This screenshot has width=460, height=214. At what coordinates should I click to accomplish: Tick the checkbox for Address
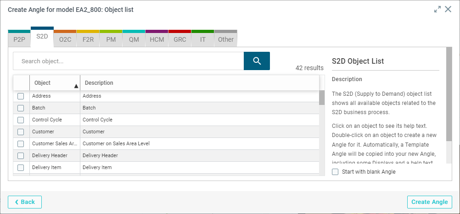[x=21, y=96]
